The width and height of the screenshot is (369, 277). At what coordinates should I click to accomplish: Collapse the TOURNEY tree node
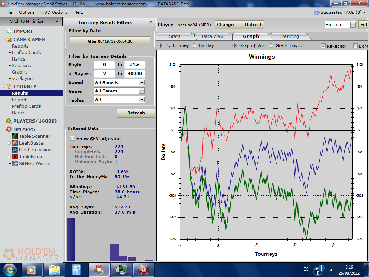[x=4, y=86]
